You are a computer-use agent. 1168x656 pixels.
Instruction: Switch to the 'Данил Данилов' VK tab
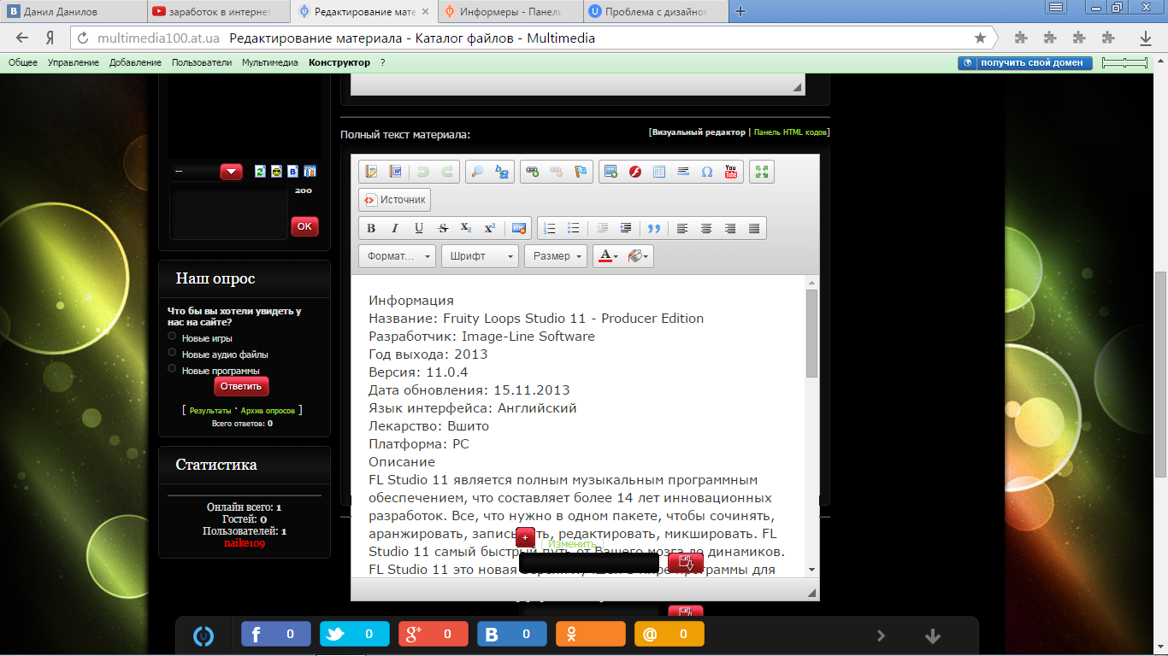(73, 12)
